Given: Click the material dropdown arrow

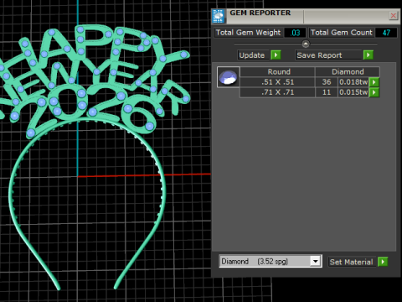Looking at the screenshot, I should click(x=316, y=262).
